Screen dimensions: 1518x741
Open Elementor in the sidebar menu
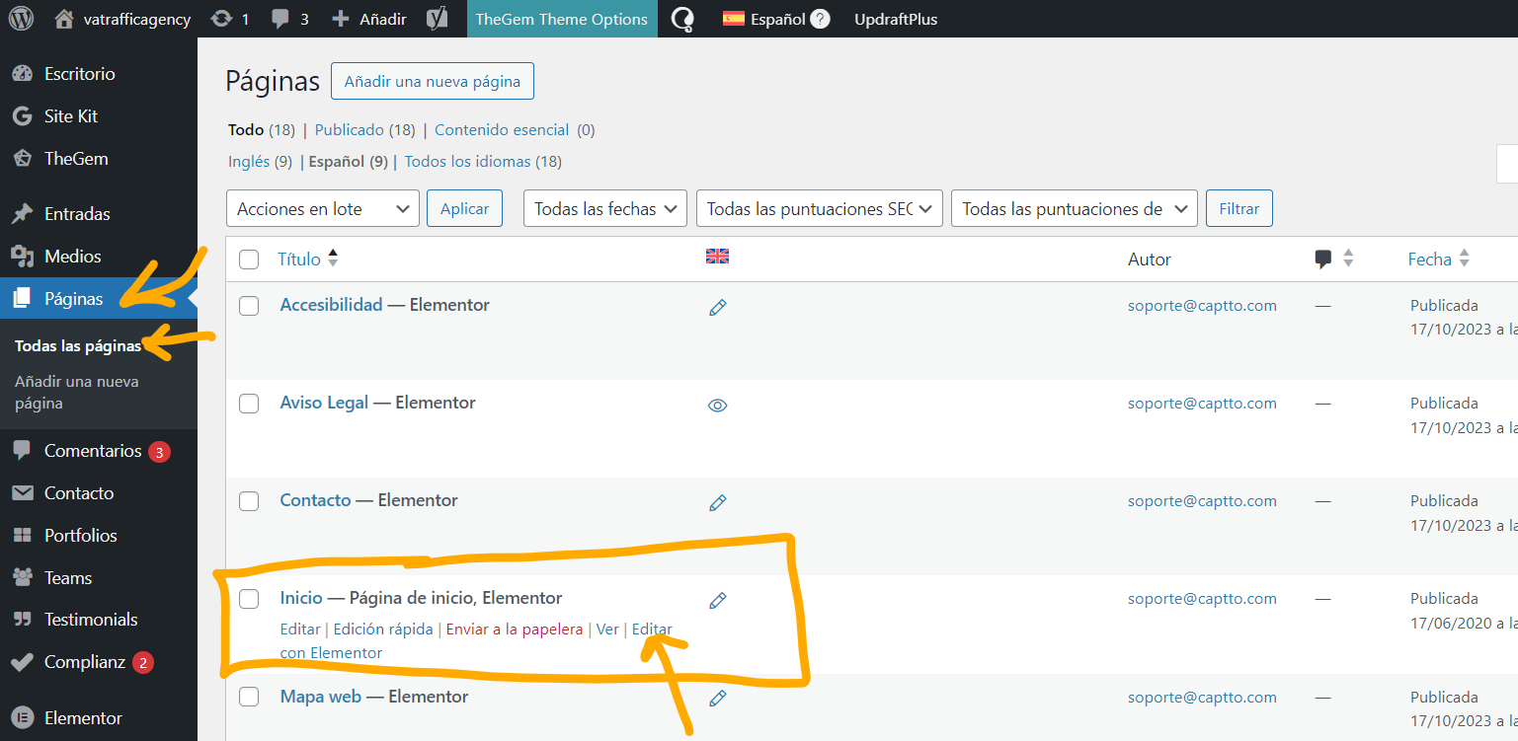(83, 718)
